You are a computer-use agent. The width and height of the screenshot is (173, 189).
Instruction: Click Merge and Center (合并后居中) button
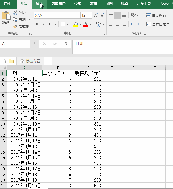158,24
